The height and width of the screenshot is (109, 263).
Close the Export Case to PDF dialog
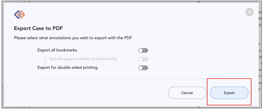[249, 12]
